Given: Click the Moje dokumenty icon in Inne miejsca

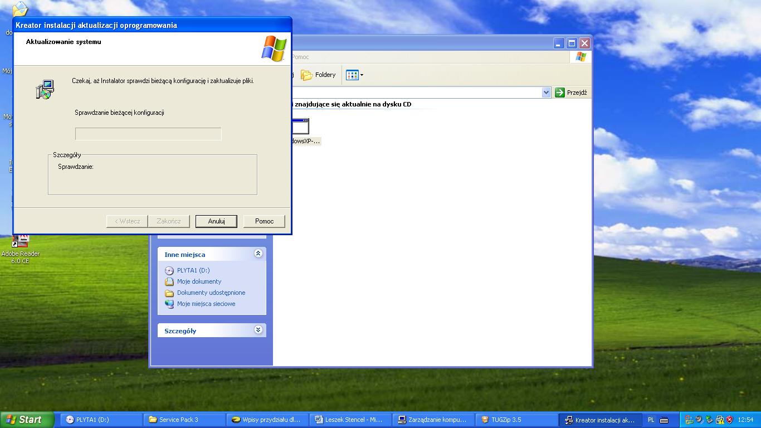Looking at the screenshot, I should point(169,281).
